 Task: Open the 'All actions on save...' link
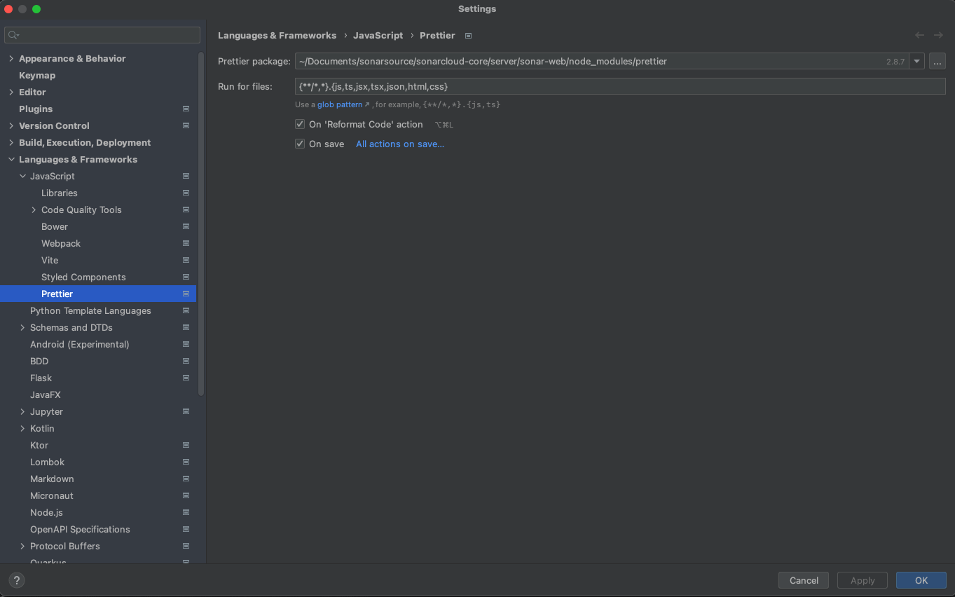pyautogui.click(x=400, y=144)
